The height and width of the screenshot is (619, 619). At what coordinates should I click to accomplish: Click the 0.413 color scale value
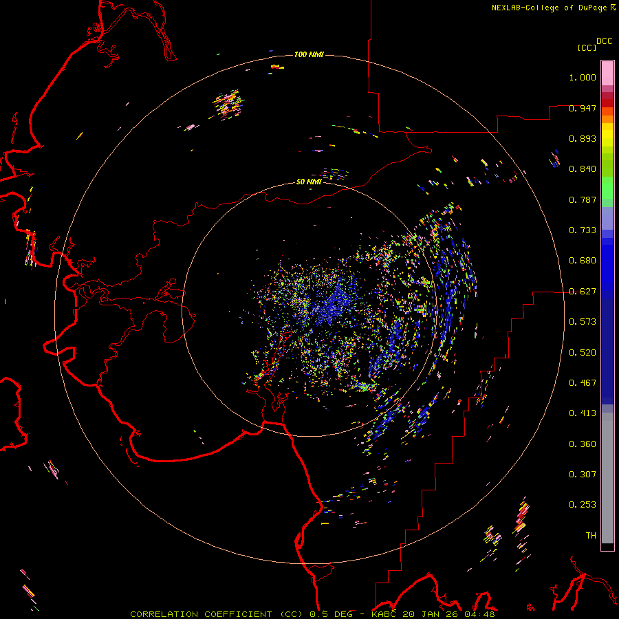click(583, 413)
